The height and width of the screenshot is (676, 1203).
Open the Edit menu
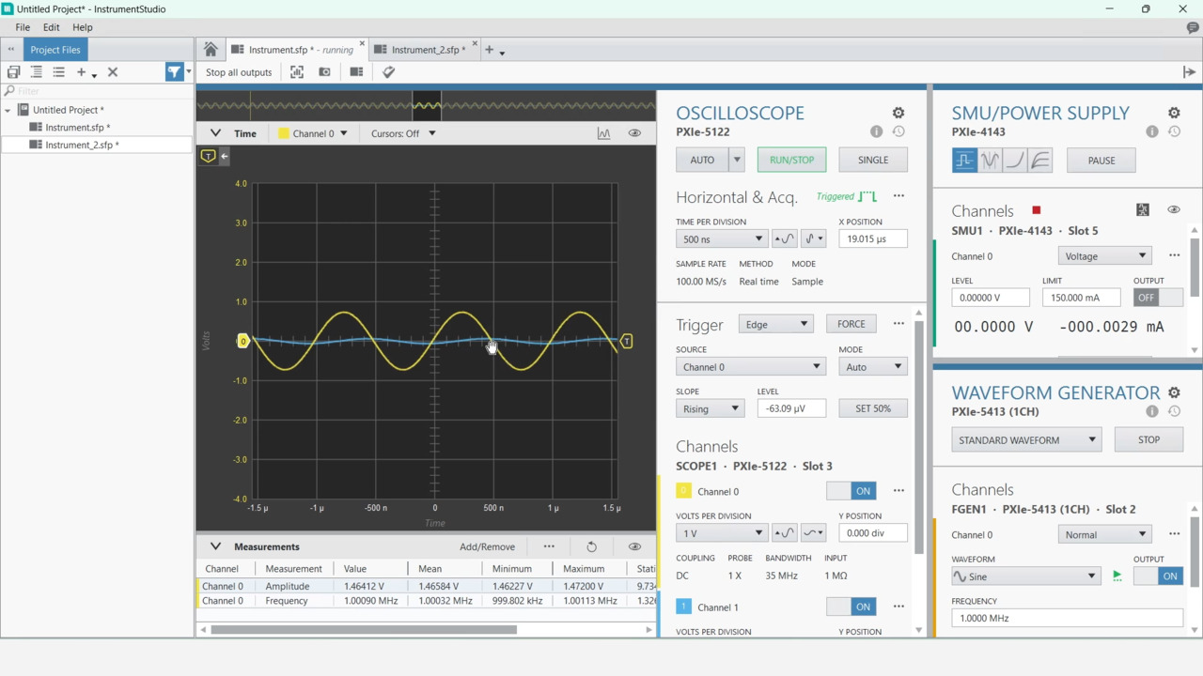[x=51, y=27]
